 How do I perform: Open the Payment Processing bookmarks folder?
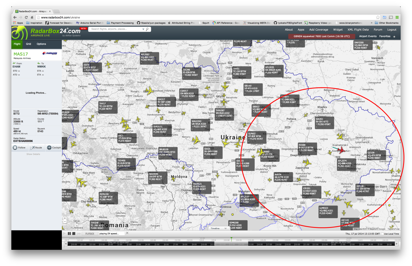pos(120,23)
